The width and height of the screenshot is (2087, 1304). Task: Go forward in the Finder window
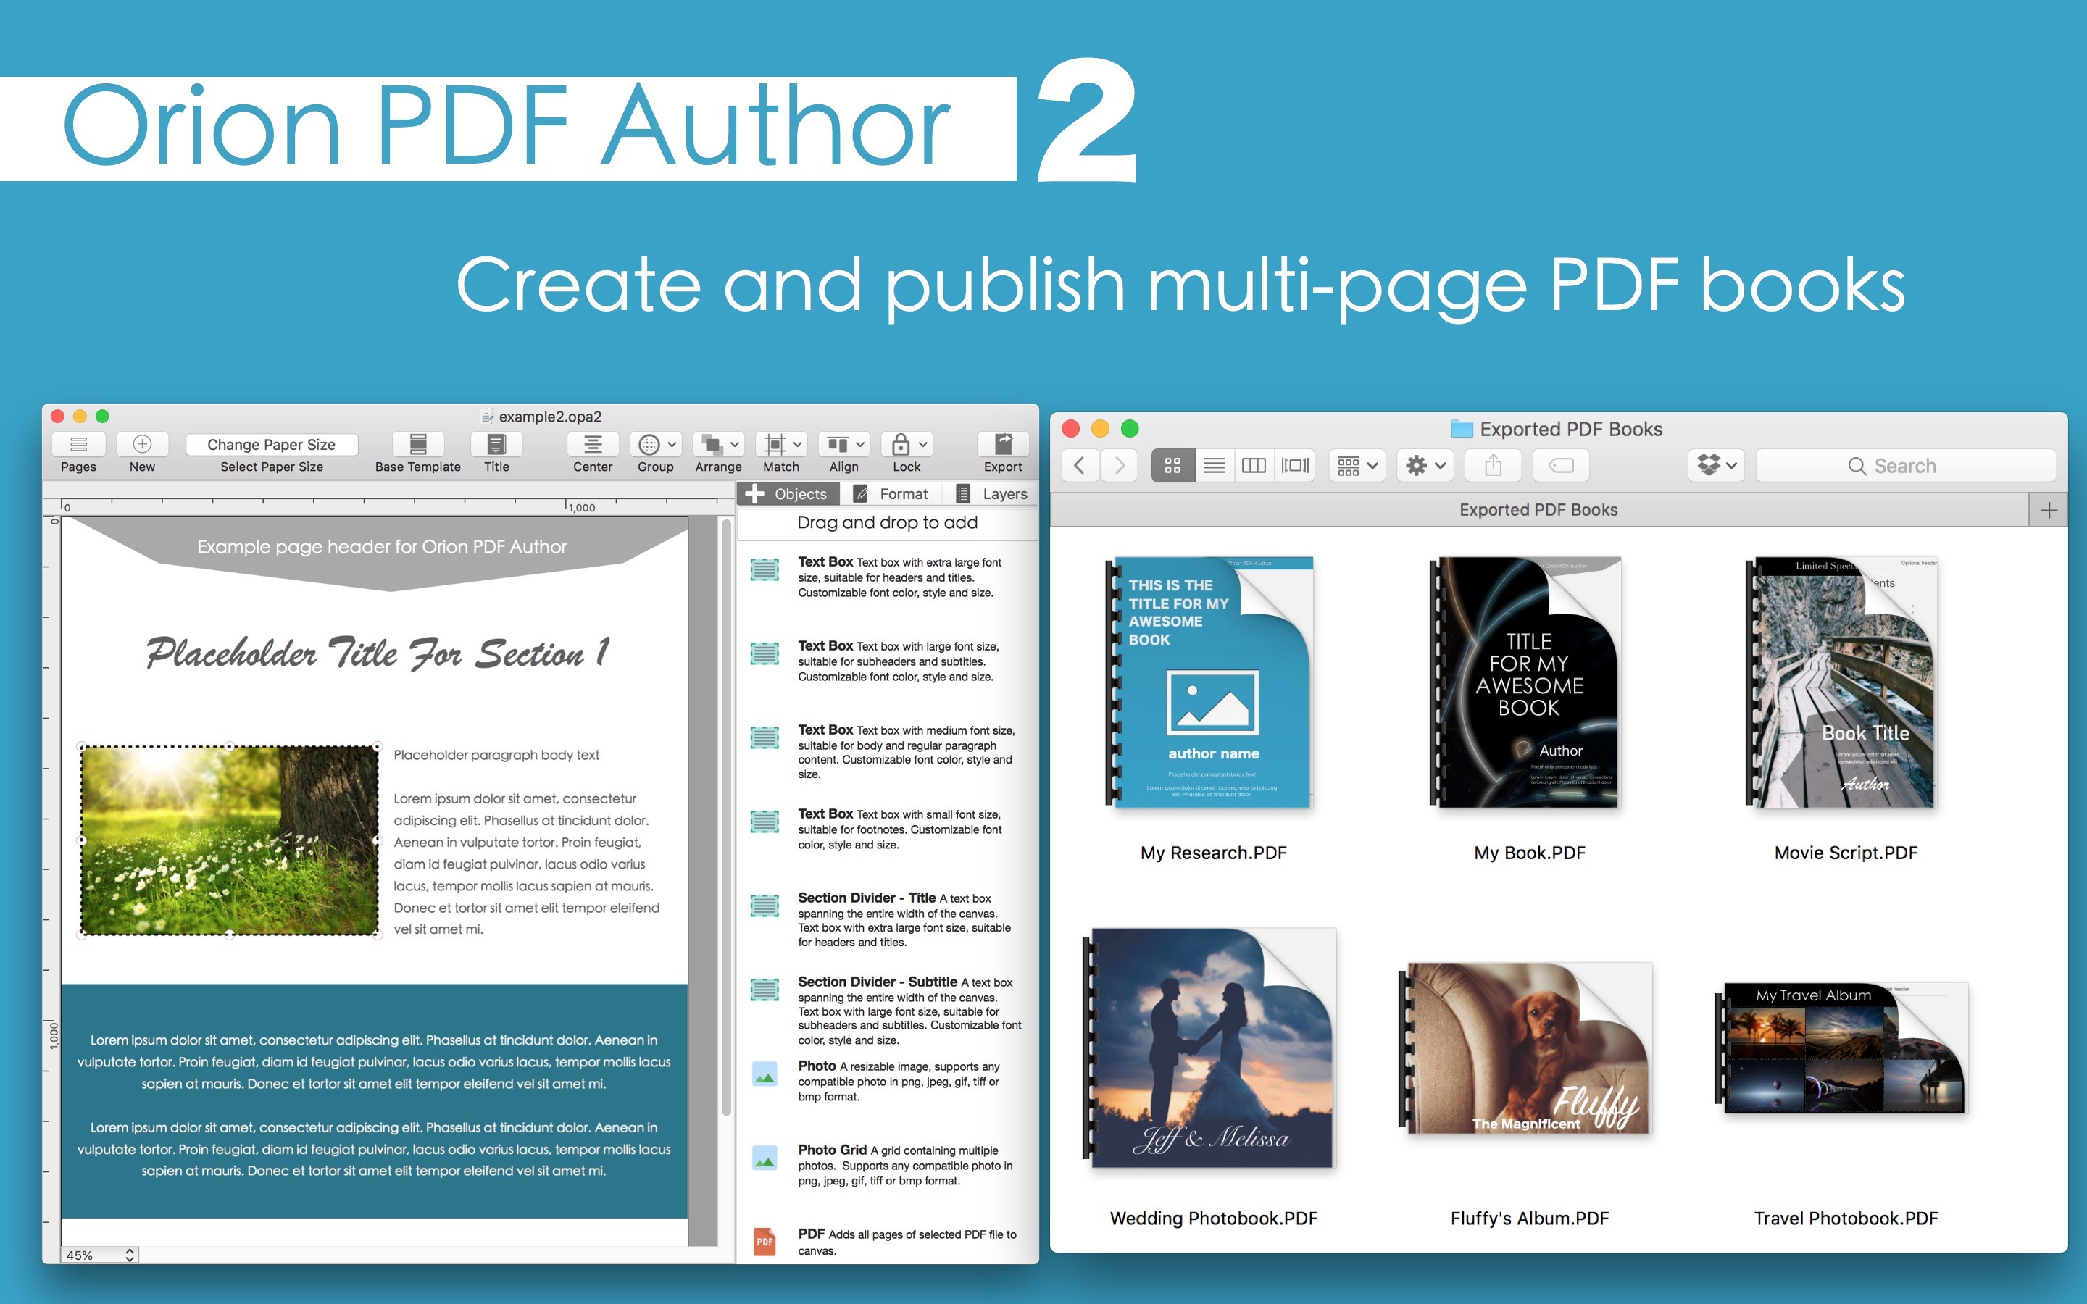tap(1120, 466)
